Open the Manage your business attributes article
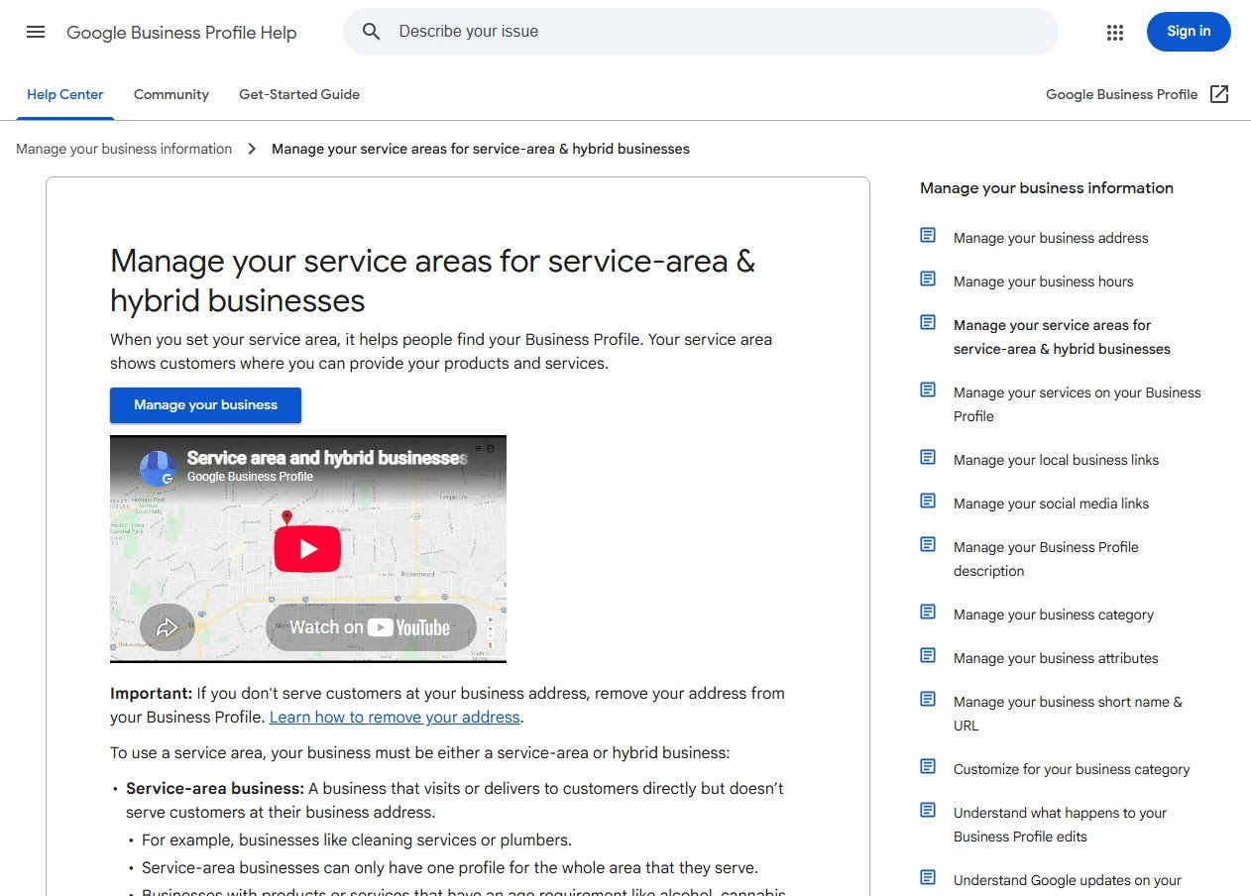Viewport: 1251px width, 896px height. (1056, 658)
